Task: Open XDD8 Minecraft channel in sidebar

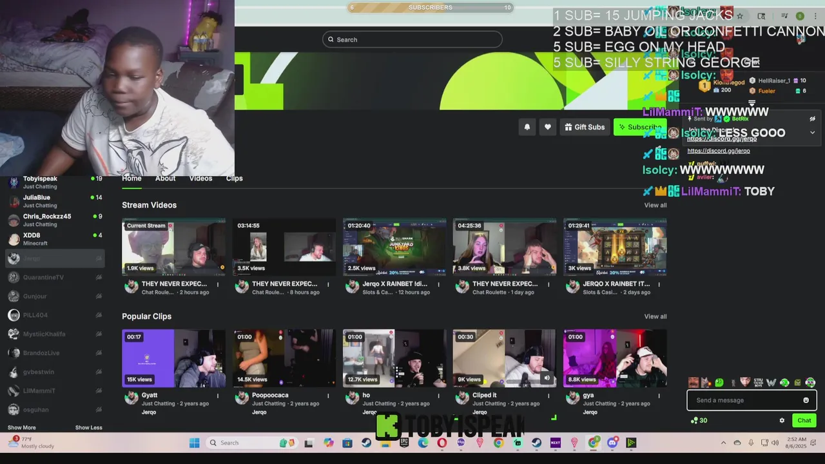Action: click(55, 239)
